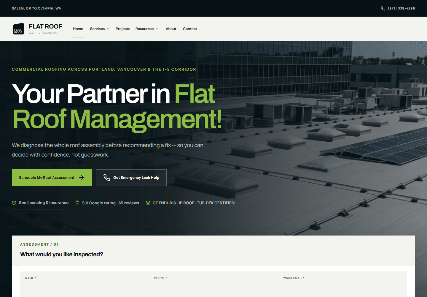Click the Commercial Roofing across Portland tagline
This screenshot has height=297, width=427.
click(x=104, y=69)
